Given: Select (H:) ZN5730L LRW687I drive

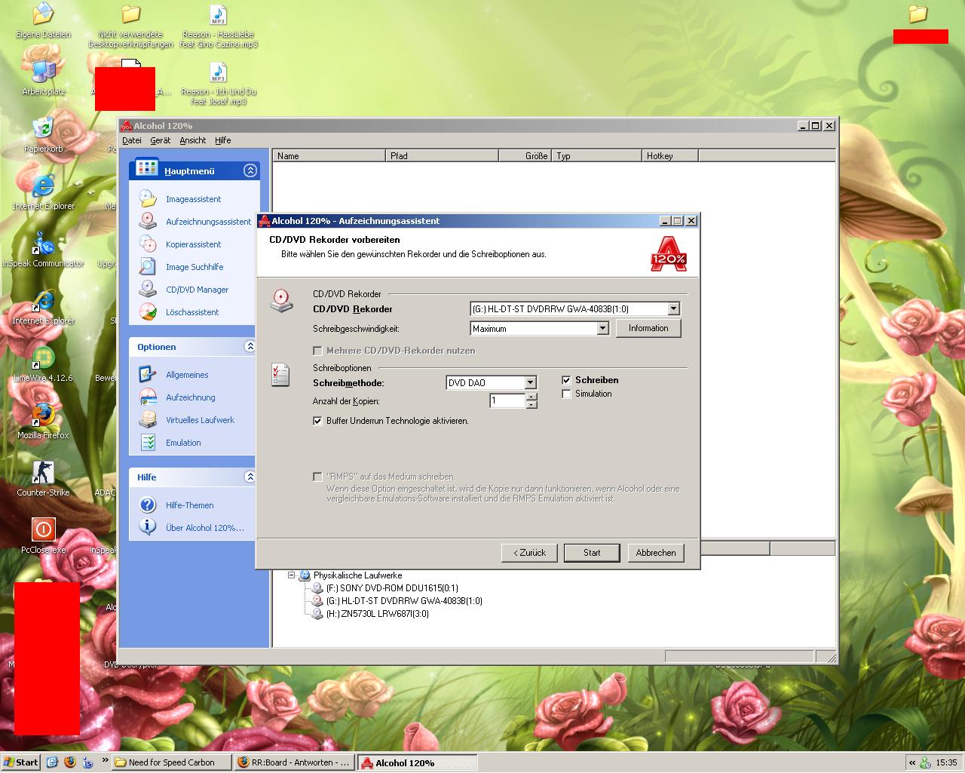Looking at the screenshot, I should click(377, 614).
